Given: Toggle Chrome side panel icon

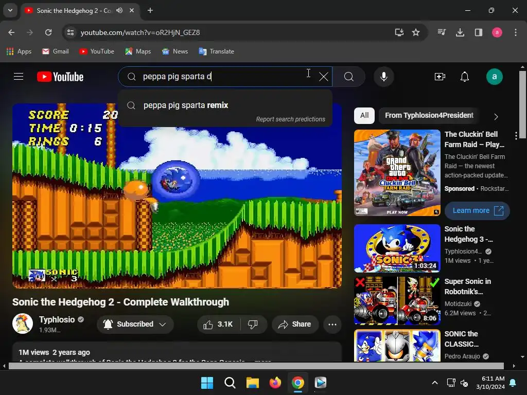Looking at the screenshot, I should click(478, 32).
